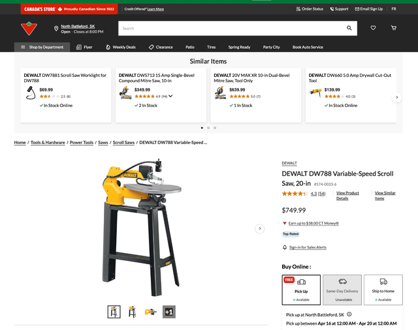Click the Canada's Store red banner
This screenshot has height=330, width=418.
pos(69,9)
